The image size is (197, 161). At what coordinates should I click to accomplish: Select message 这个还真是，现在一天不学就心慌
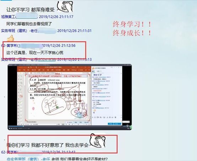coord(35,53)
